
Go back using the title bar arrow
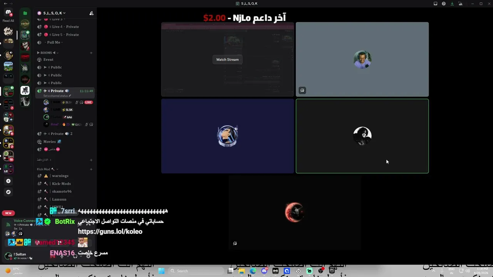coord(5,3)
